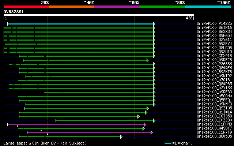234x146 pixels.
Task: Click the white query sequence ruler bar
Action: click(x=99, y=15)
